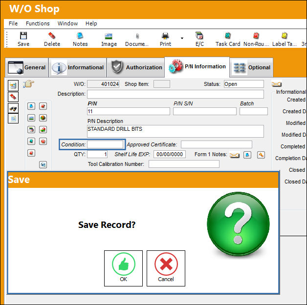Screen dimensions: 307x305
Task: Click the landscape picture button in small icon grid
Action: tap(31, 118)
